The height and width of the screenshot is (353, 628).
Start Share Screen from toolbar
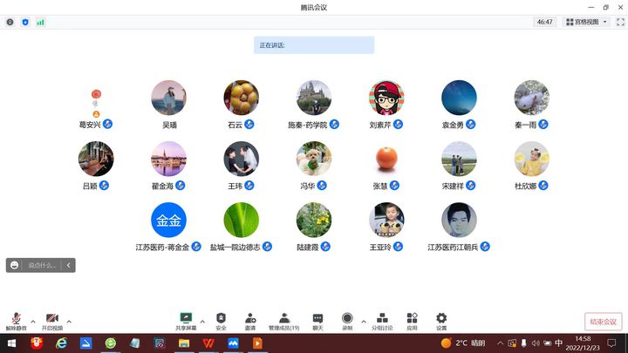[185, 320]
